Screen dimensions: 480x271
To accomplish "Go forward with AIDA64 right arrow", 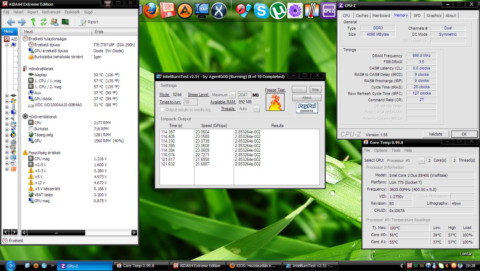I will (22, 22).
